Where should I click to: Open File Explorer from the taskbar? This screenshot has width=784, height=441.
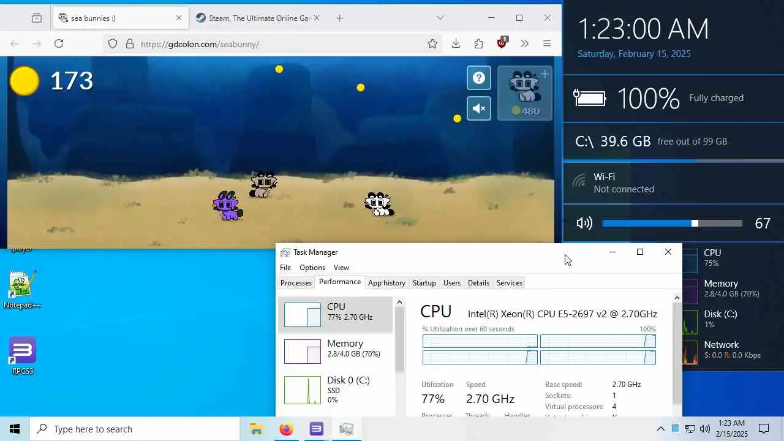(256, 429)
